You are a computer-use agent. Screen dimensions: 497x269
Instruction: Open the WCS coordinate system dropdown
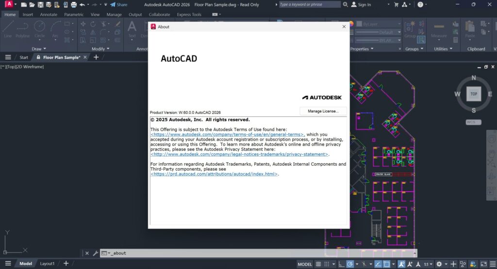pyautogui.click(x=474, y=122)
